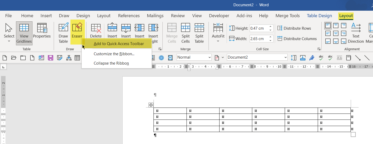Select Align Top Left alignment

tap(328, 26)
